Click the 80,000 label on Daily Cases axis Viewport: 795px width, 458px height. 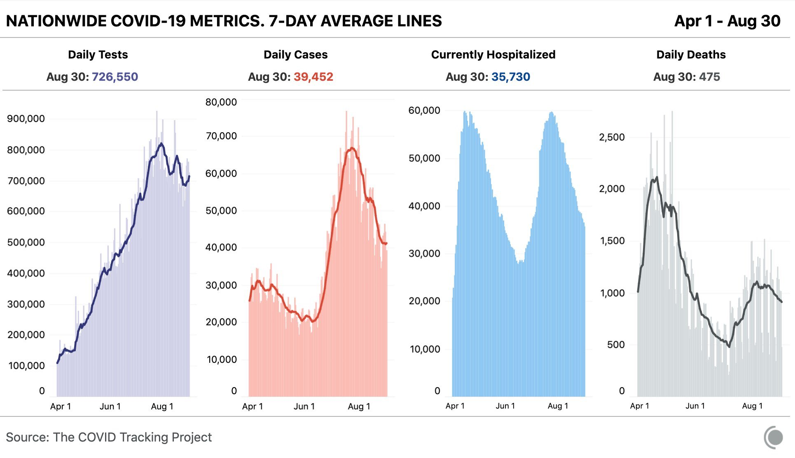coord(221,102)
